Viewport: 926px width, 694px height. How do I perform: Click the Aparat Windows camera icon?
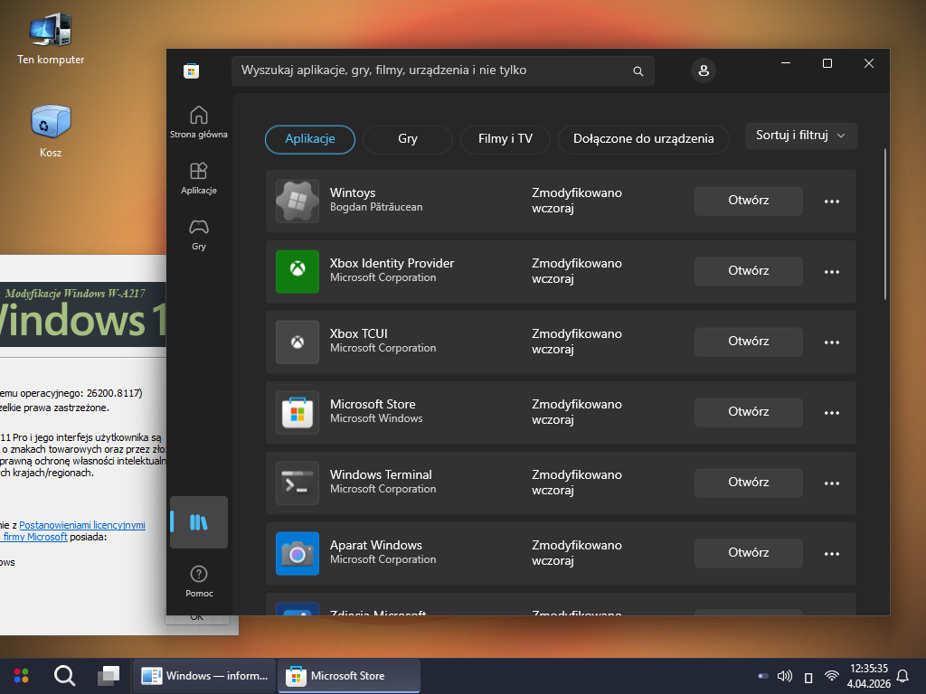coord(298,553)
